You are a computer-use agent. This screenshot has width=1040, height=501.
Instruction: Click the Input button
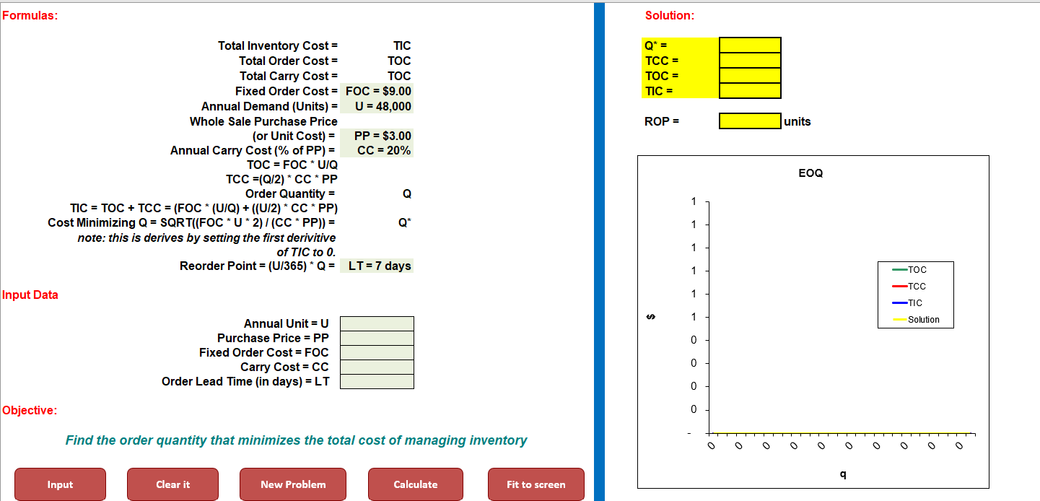(x=60, y=484)
